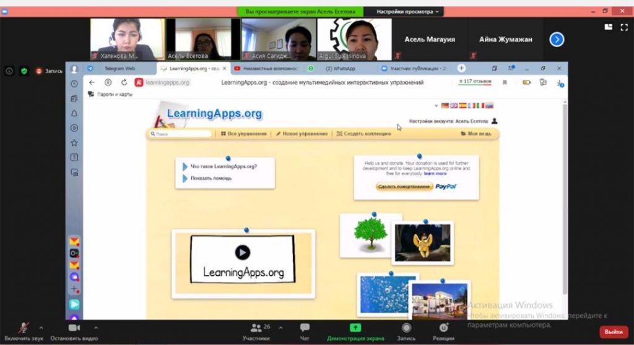Open the meeting info icon

click(x=9, y=71)
